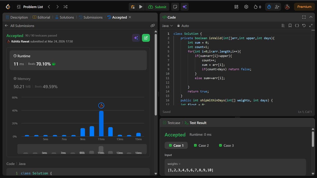Pick a random problem with shuffle icon
Image resolution: width=317 pixels, height=178 pixels.
coord(66,7)
